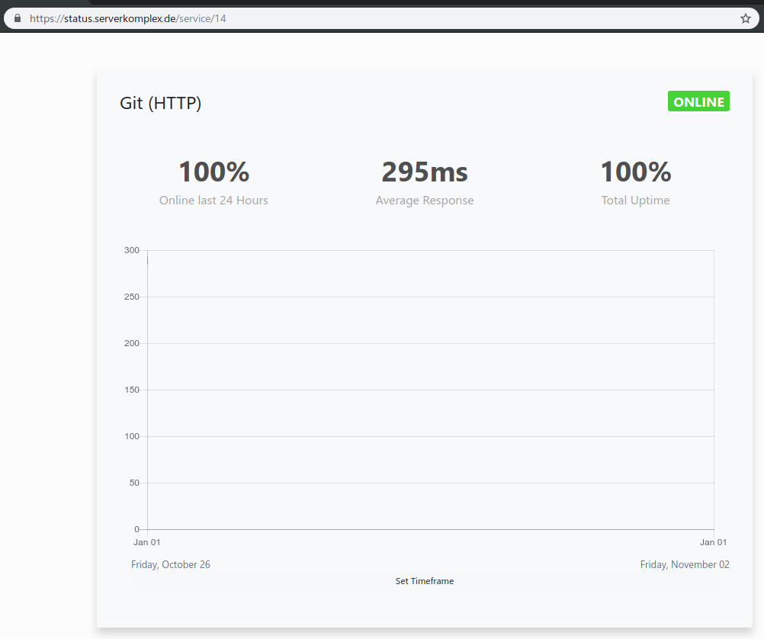Click the Average Response caption
This screenshot has height=639, width=764.
point(424,200)
